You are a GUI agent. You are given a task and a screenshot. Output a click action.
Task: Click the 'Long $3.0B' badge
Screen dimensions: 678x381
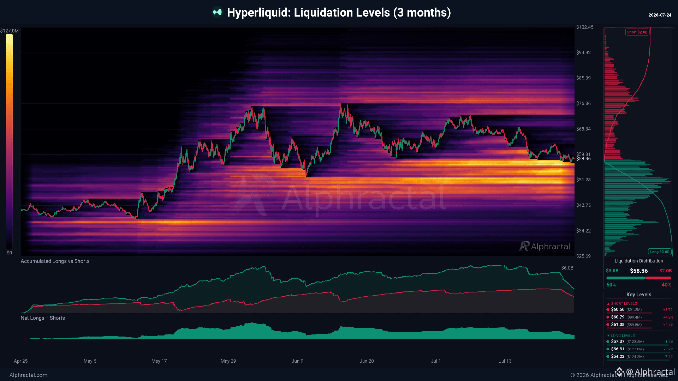660,252
